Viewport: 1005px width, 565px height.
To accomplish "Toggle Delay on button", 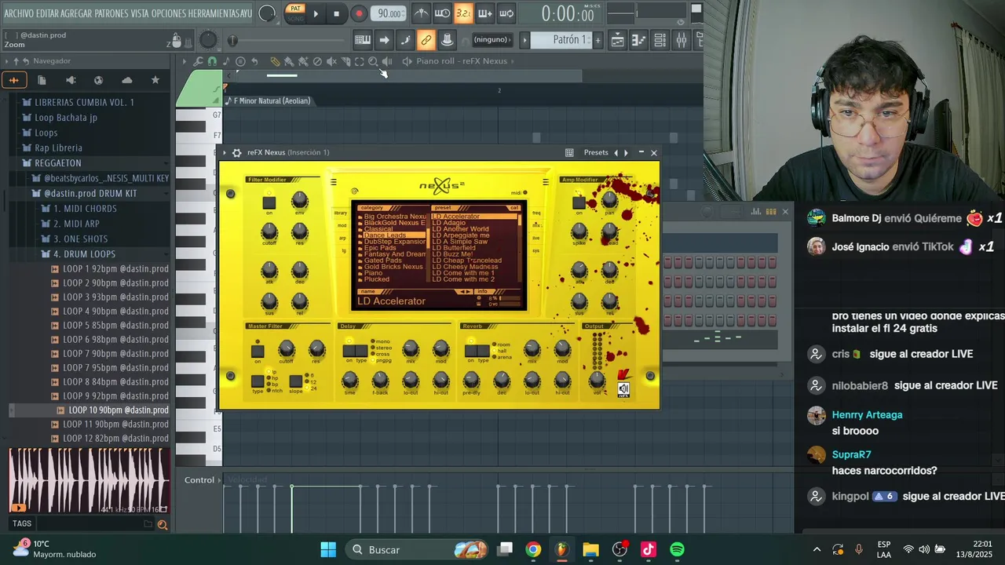I will (349, 351).
